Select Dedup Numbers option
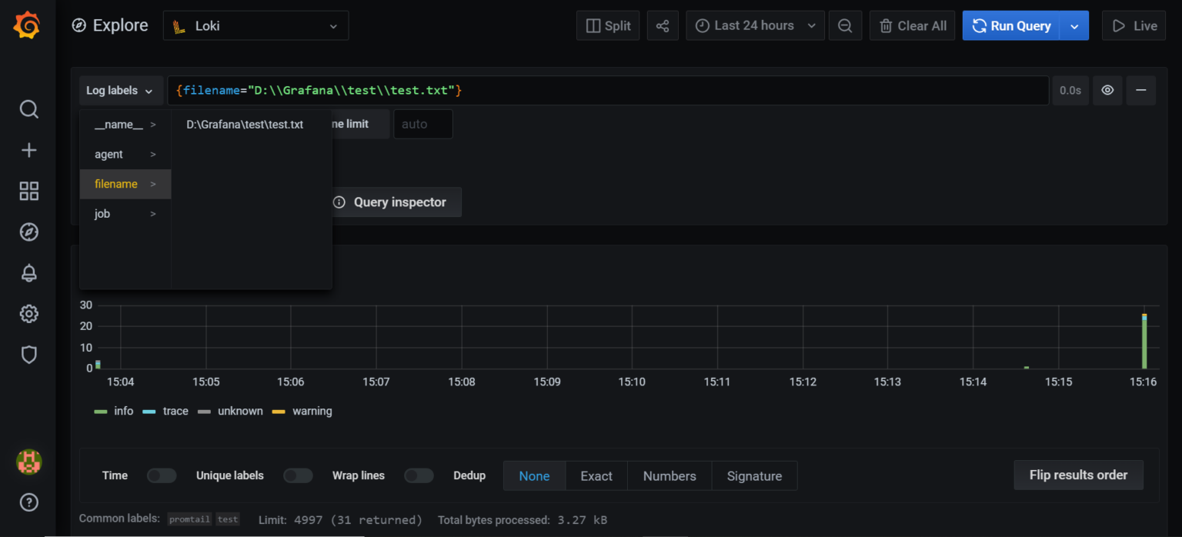The width and height of the screenshot is (1182, 537). pos(669,475)
